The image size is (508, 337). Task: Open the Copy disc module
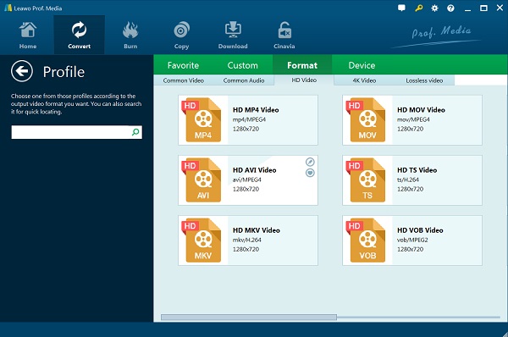[x=181, y=35]
